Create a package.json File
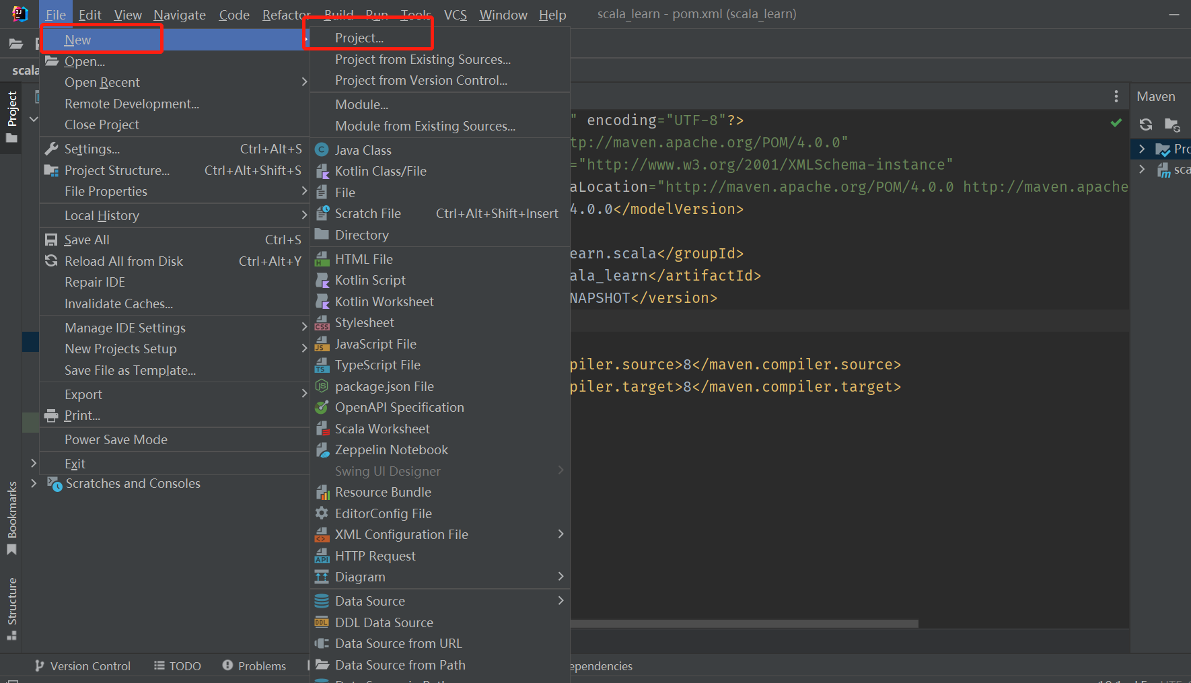 coord(440,386)
